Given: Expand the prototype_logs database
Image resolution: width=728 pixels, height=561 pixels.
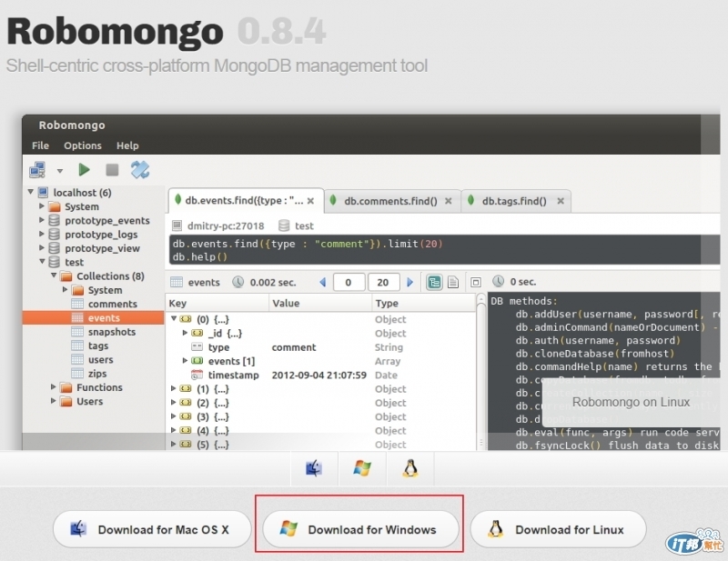Looking at the screenshot, I should 42,234.
